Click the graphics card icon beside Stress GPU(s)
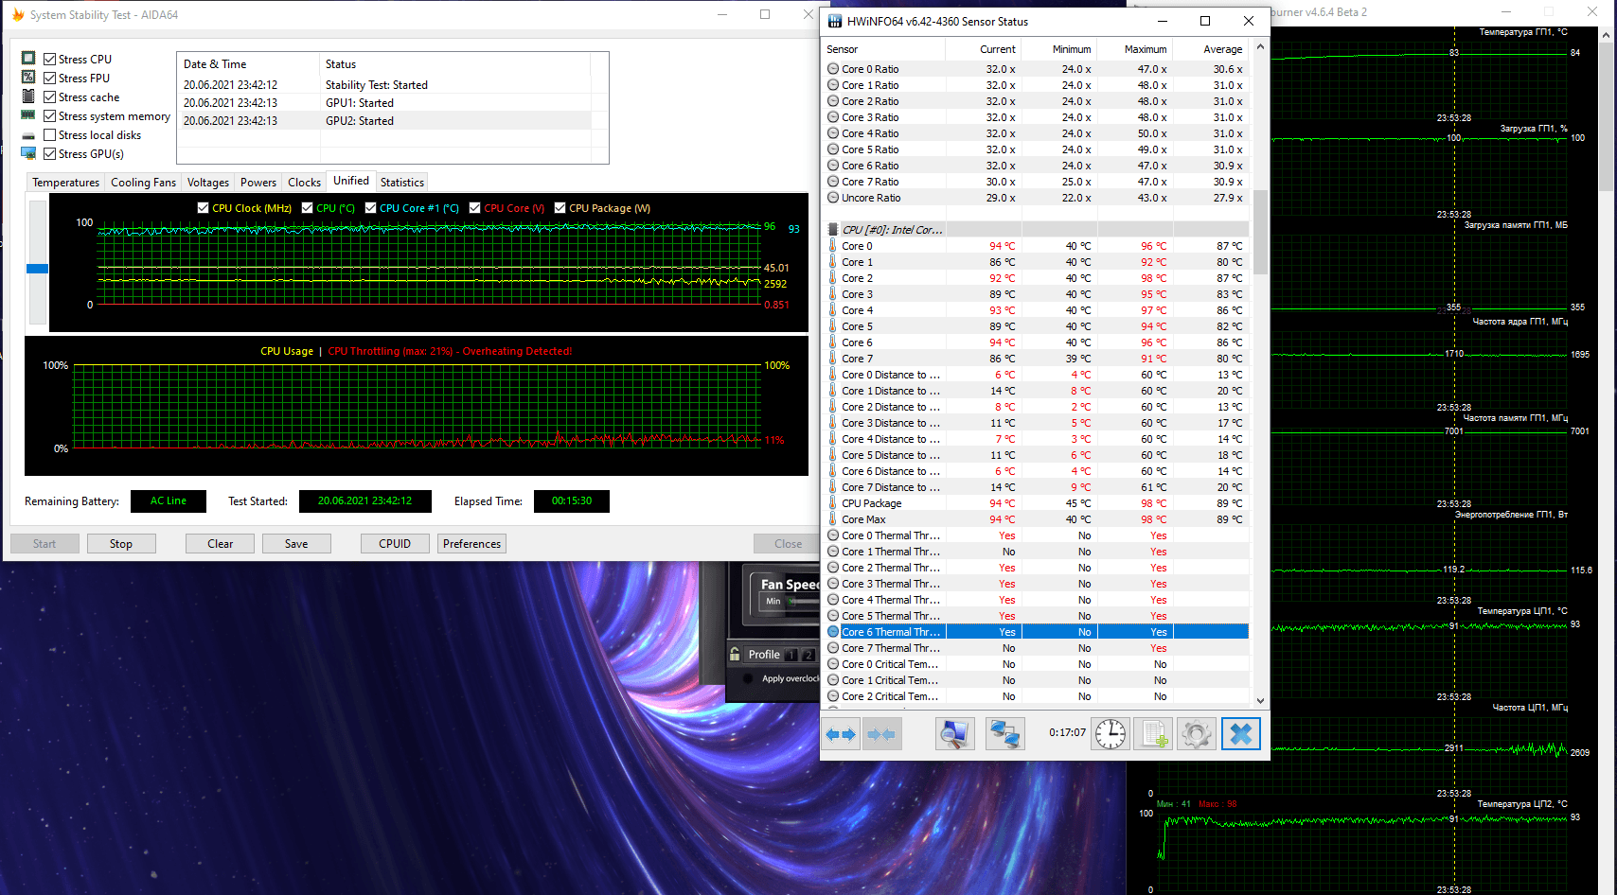Viewport: 1617px width, 895px height. pos(28,153)
